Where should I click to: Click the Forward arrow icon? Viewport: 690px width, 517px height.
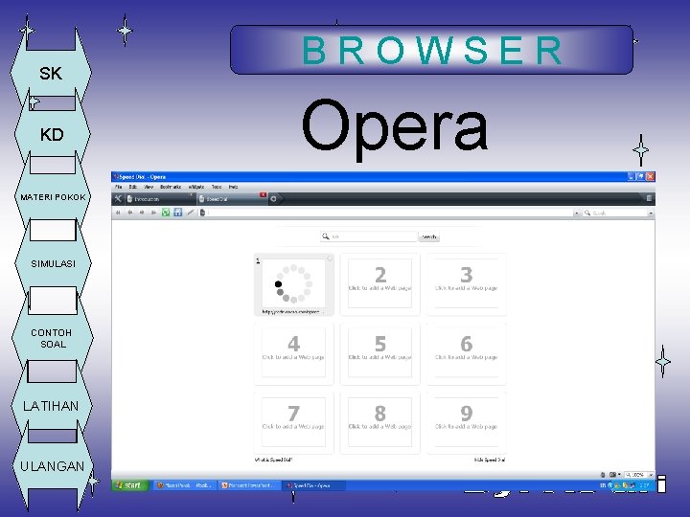(142, 213)
